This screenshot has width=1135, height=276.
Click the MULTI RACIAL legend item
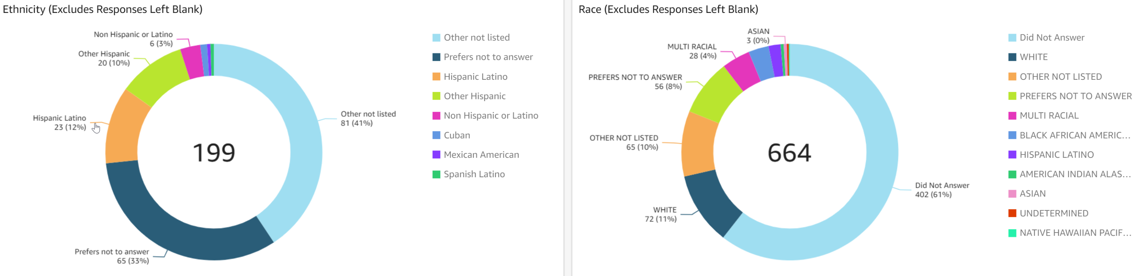1049,116
